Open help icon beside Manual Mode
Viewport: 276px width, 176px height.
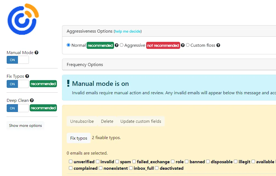pos(36,52)
